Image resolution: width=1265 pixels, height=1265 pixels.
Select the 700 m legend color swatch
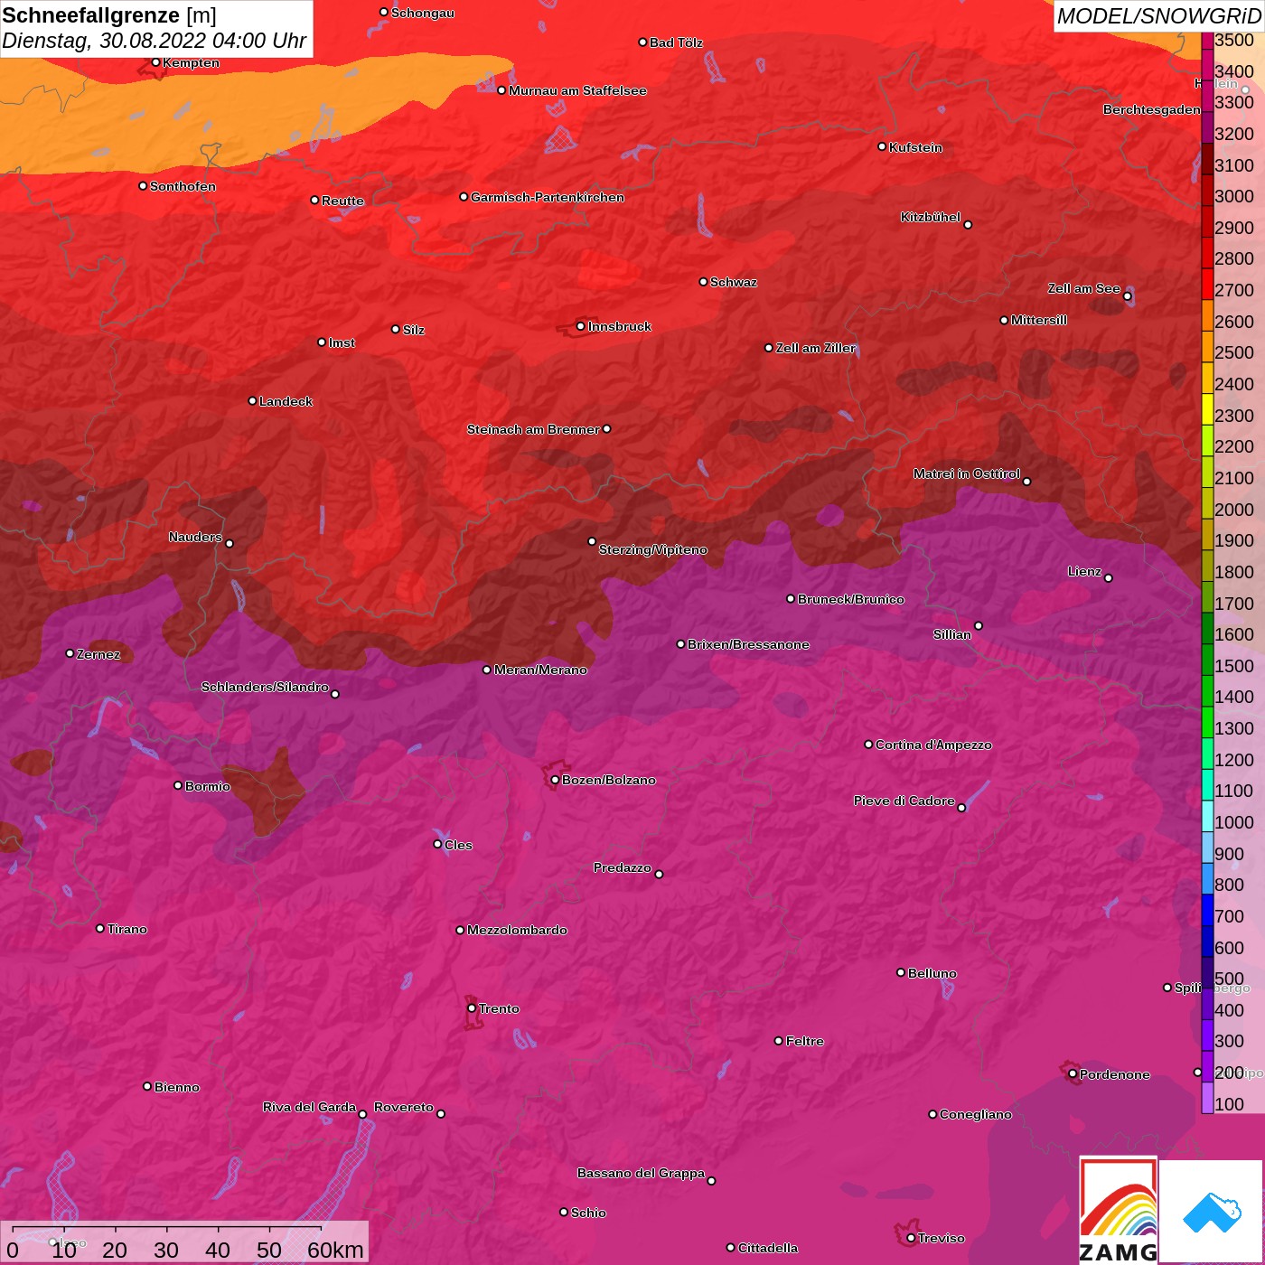click(1207, 911)
